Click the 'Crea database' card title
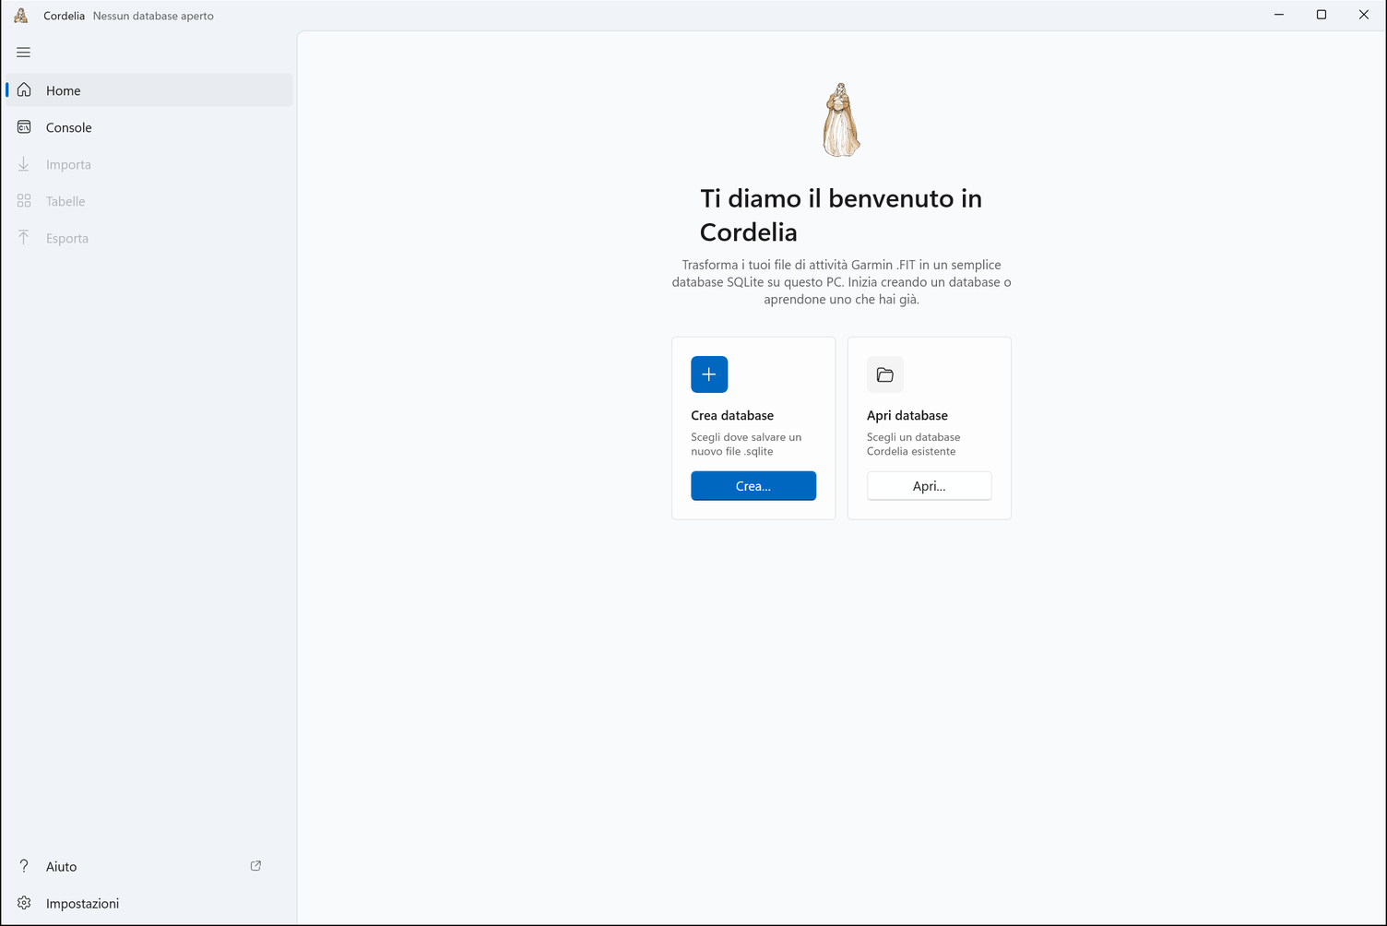Viewport: 1387px width, 926px height. [x=732, y=415]
